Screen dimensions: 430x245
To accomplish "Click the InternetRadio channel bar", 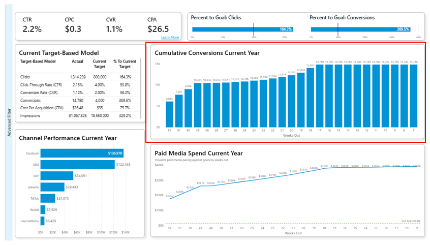I will pos(42,221).
